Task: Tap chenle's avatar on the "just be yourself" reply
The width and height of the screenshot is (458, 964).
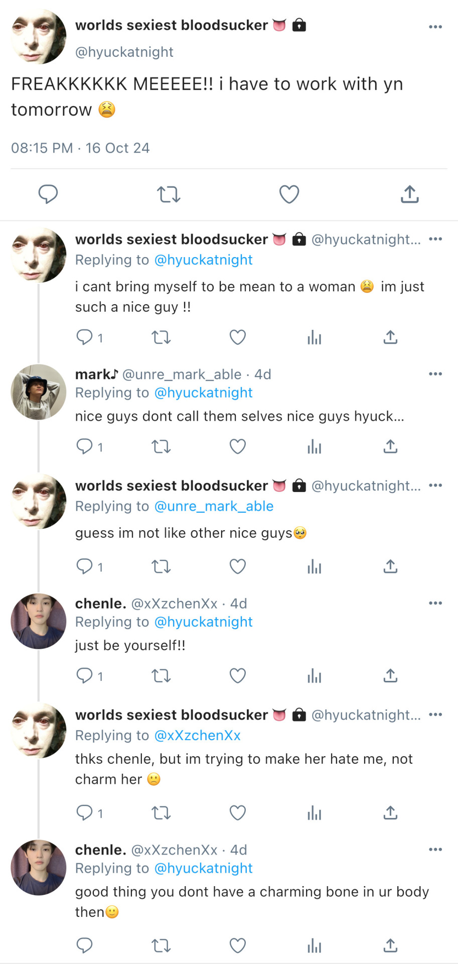Action: pos(39,621)
